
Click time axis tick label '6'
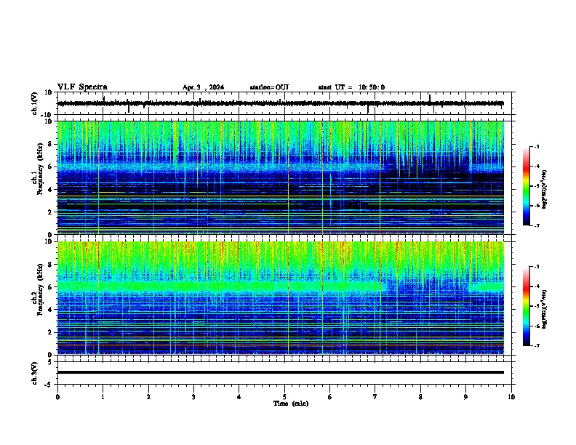click(x=330, y=397)
